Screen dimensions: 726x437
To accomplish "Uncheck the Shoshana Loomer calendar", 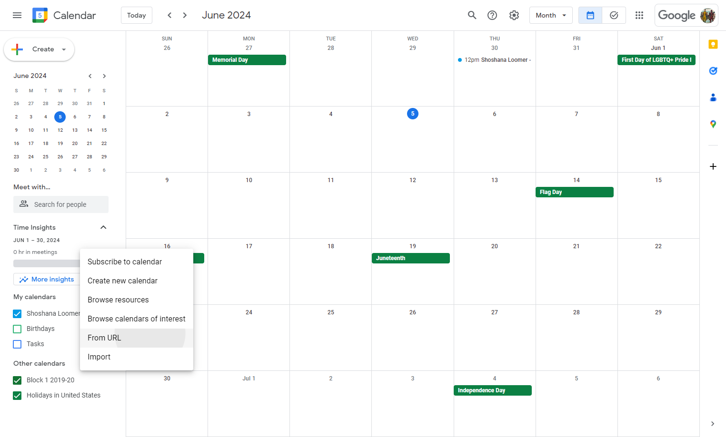I will [x=17, y=314].
